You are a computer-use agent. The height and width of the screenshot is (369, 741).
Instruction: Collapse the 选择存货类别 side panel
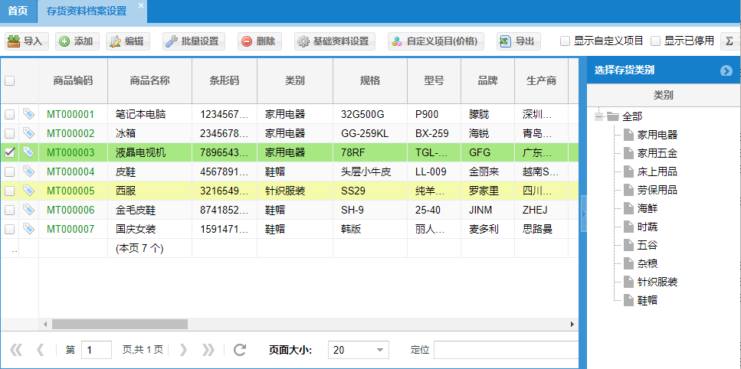click(x=726, y=71)
